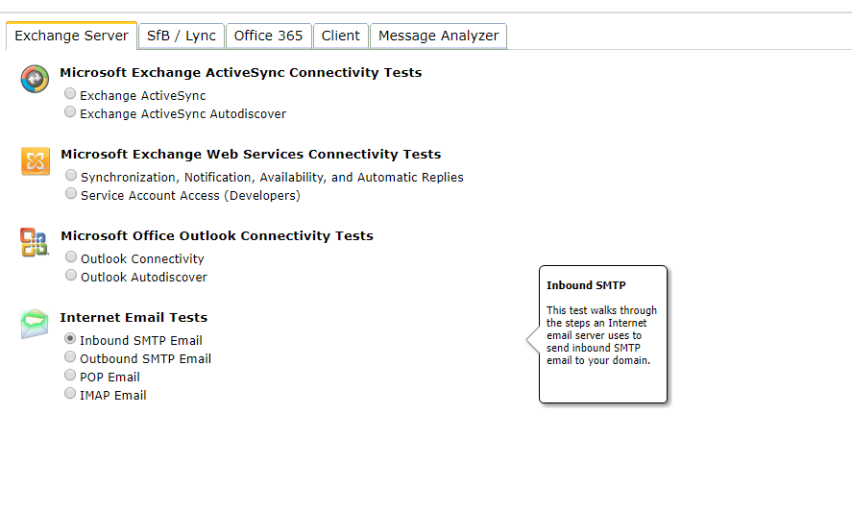Select the Exchange ActiveSync radio button
852x512 pixels.
point(70,93)
